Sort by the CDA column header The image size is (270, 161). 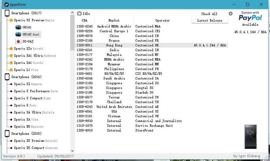(85, 20)
